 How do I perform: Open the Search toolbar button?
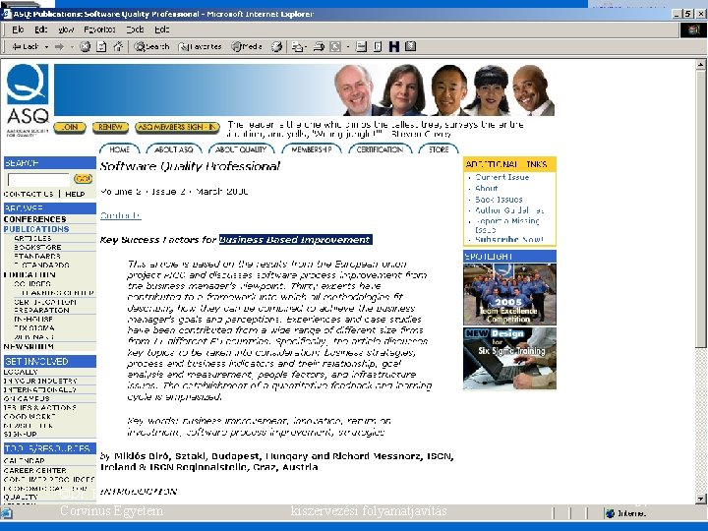151,46
